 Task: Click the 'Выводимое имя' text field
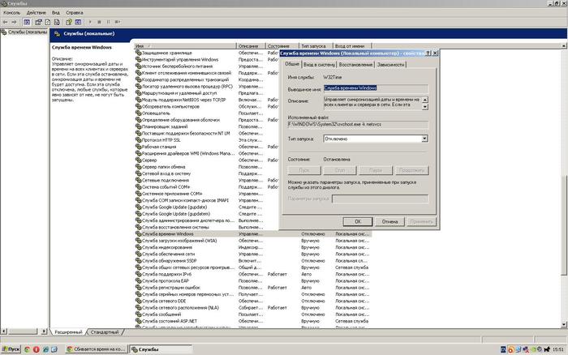(376, 88)
